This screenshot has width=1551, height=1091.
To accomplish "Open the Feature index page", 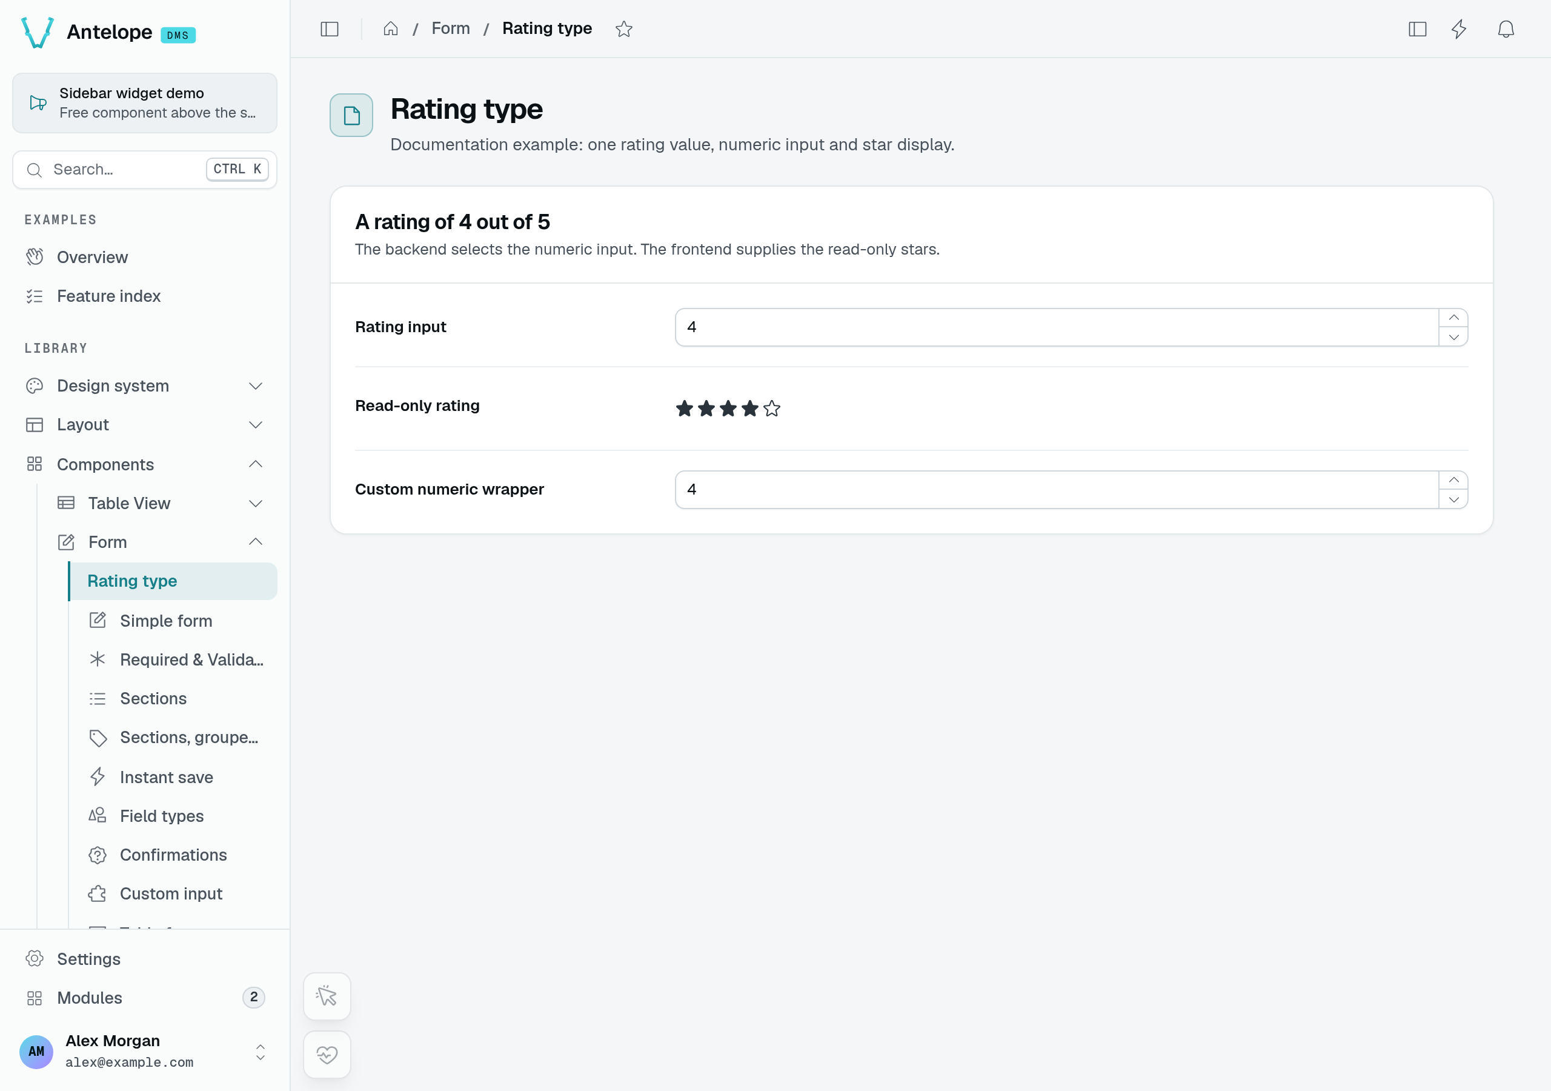I will (145, 296).
